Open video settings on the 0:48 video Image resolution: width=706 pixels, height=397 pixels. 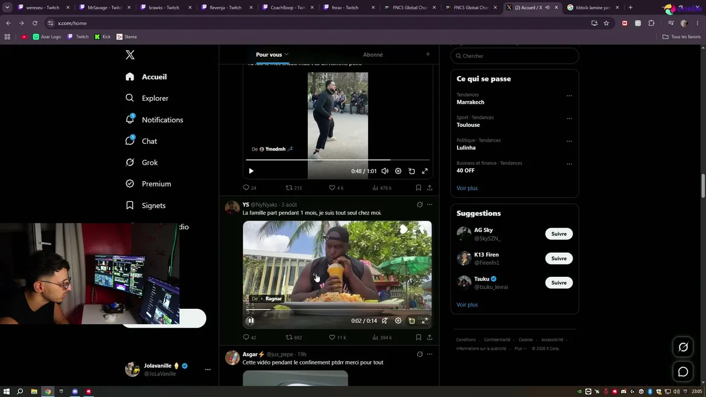click(x=398, y=171)
